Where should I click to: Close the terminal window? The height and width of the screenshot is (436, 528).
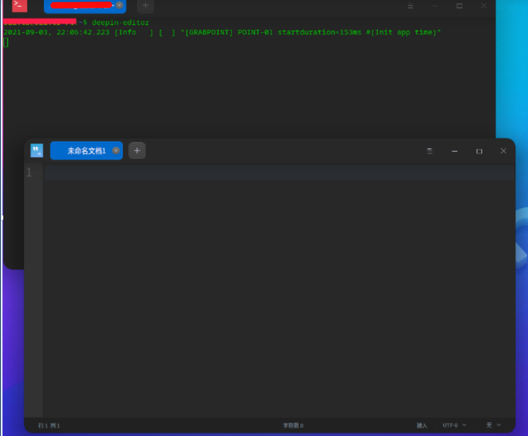click(x=484, y=6)
